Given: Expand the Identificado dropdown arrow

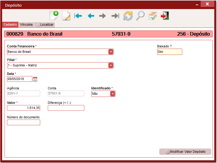Looking at the screenshot, I should click(113, 94).
